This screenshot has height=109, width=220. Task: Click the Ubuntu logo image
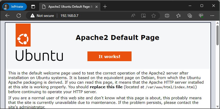click(39, 42)
